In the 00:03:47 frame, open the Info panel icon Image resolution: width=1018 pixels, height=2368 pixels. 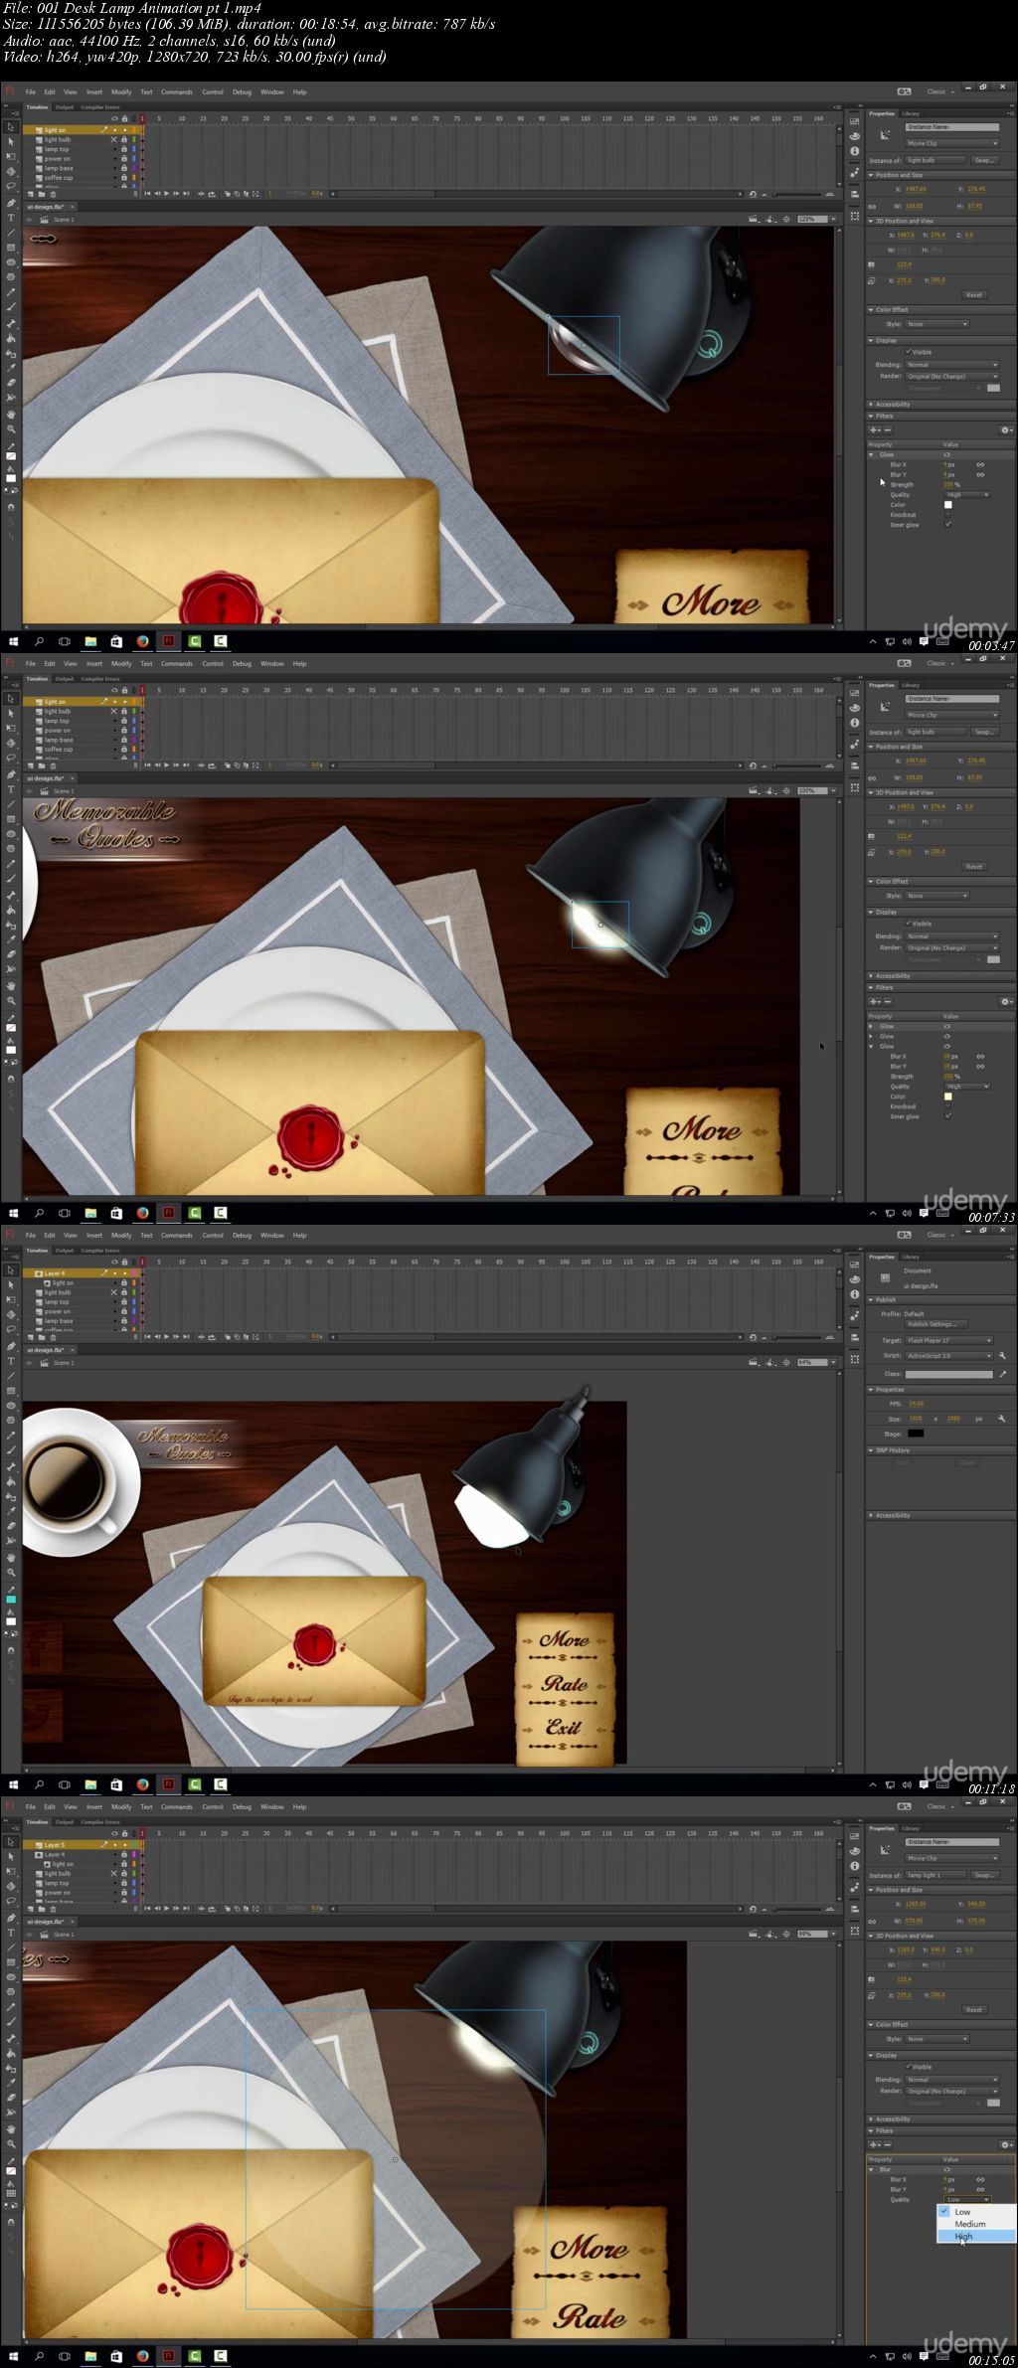pos(854,151)
